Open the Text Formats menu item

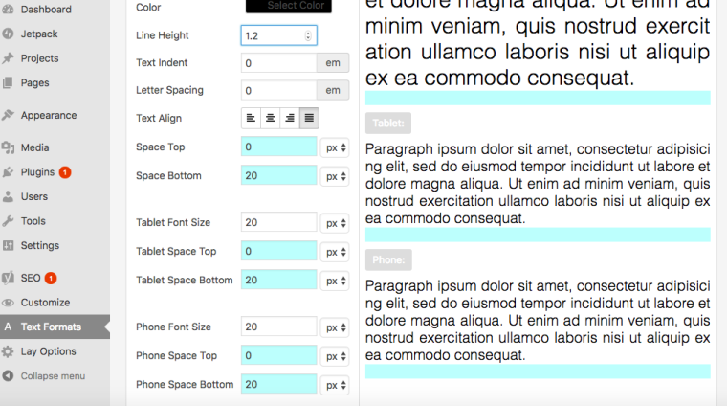click(51, 327)
